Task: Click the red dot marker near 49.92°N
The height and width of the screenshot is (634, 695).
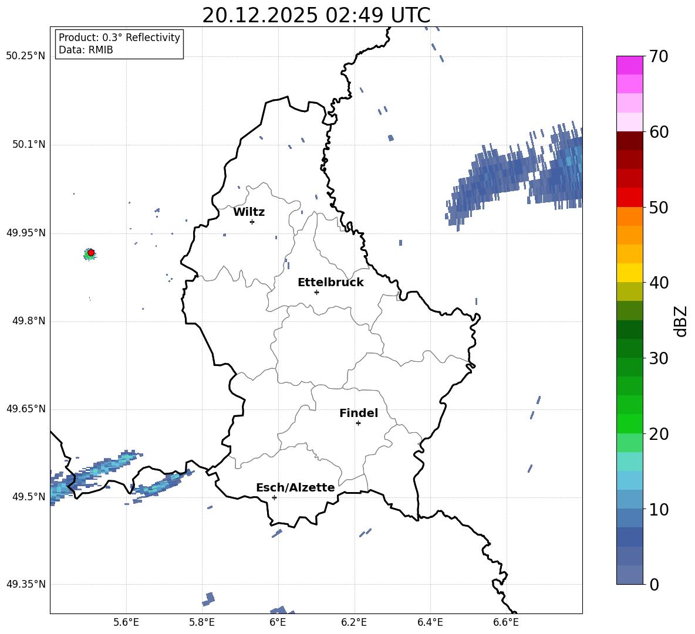Action: click(91, 253)
